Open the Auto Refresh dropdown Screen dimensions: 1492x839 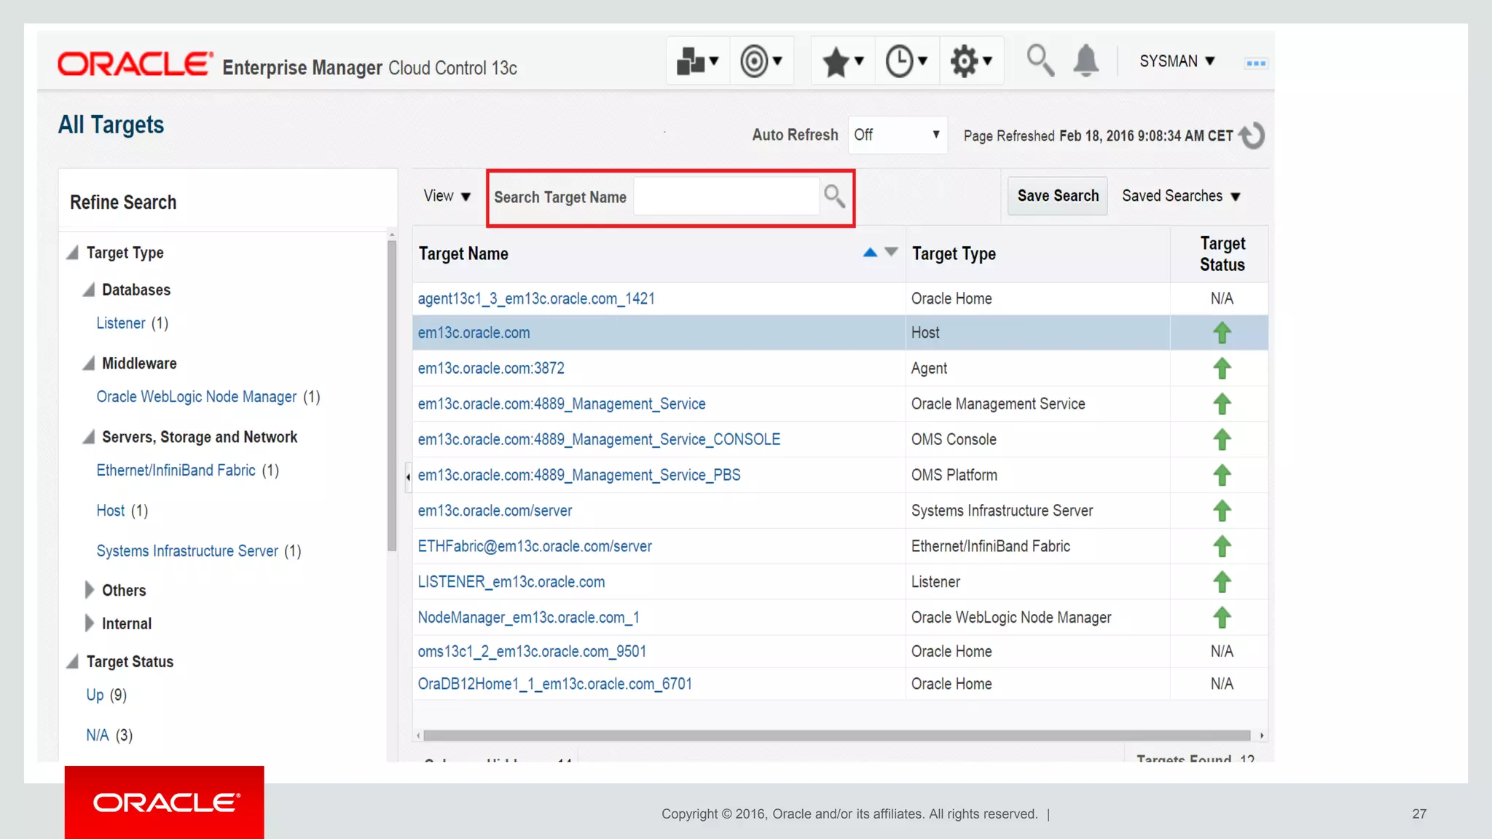click(x=898, y=135)
